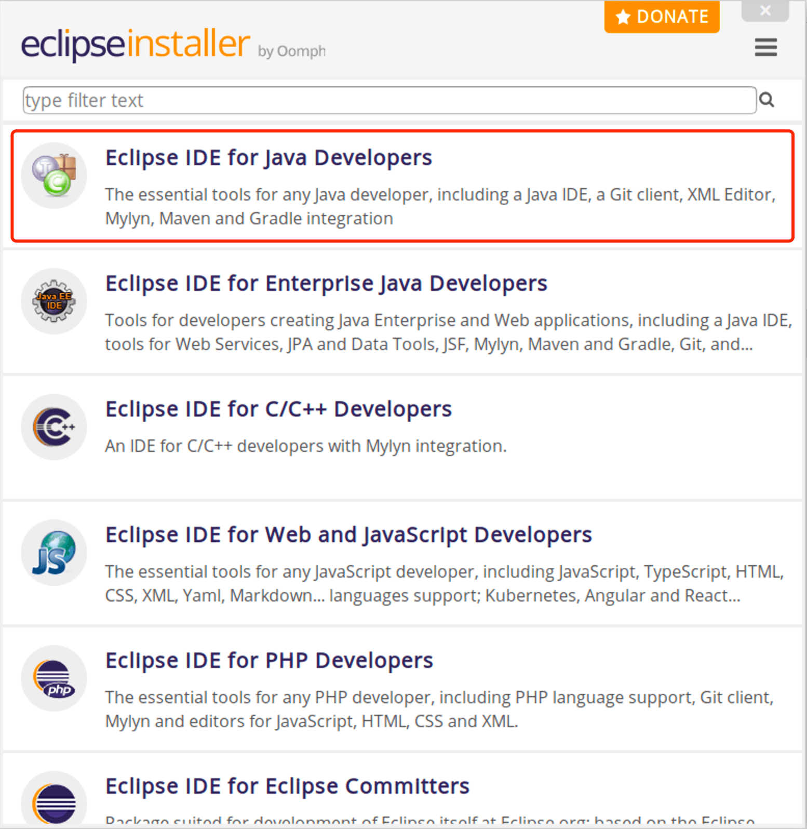Click 'An IDE for C/C++ developers' description
This screenshot has width=807, height=829.
(x=306, y=446)
